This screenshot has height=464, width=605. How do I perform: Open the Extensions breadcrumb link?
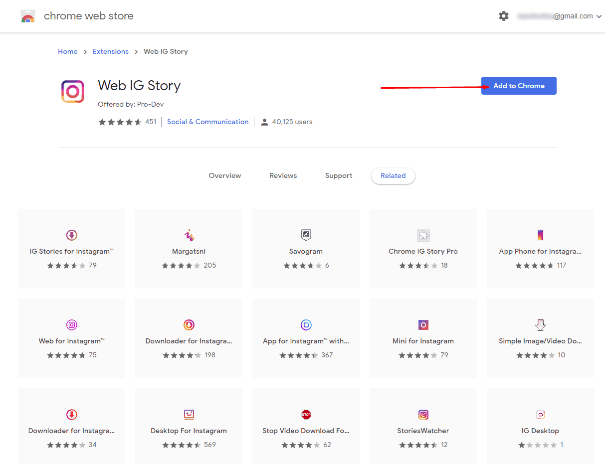[111, 51]
